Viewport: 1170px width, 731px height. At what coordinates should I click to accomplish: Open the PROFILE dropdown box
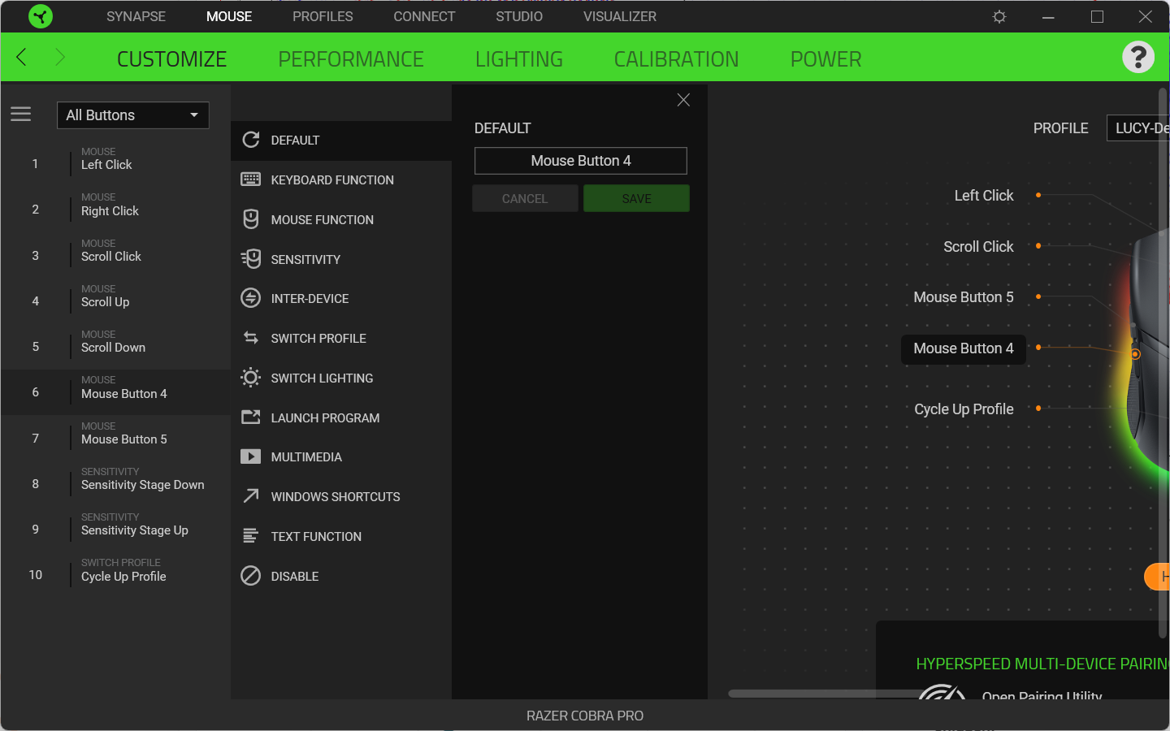1137,128
